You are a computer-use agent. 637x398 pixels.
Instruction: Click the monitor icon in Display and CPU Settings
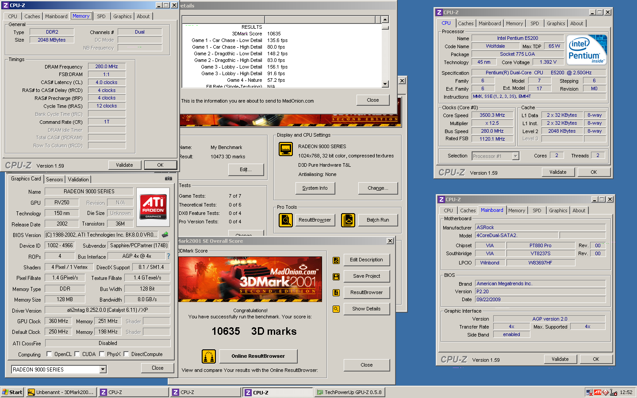286,149
